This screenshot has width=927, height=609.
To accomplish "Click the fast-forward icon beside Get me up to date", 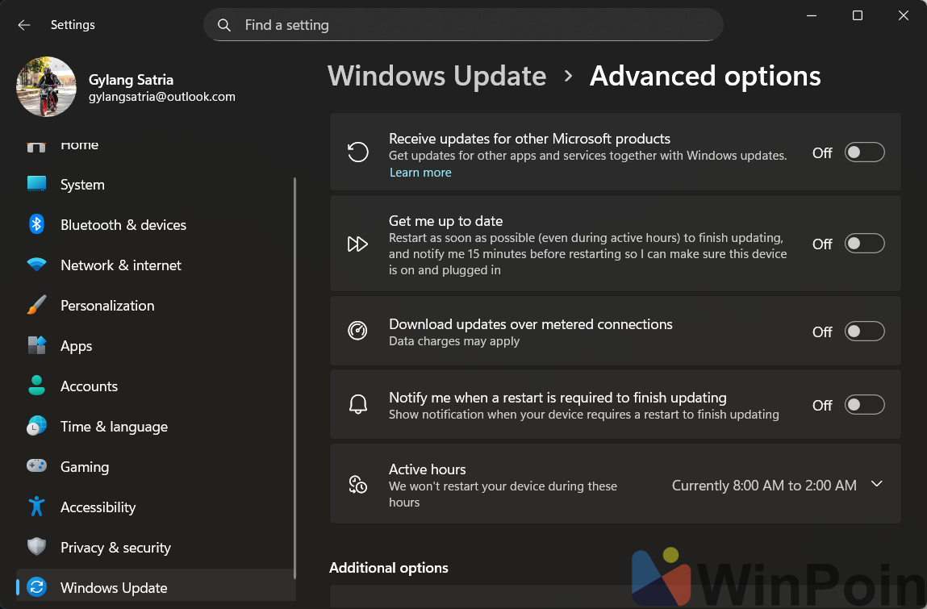I will point(357,244).
